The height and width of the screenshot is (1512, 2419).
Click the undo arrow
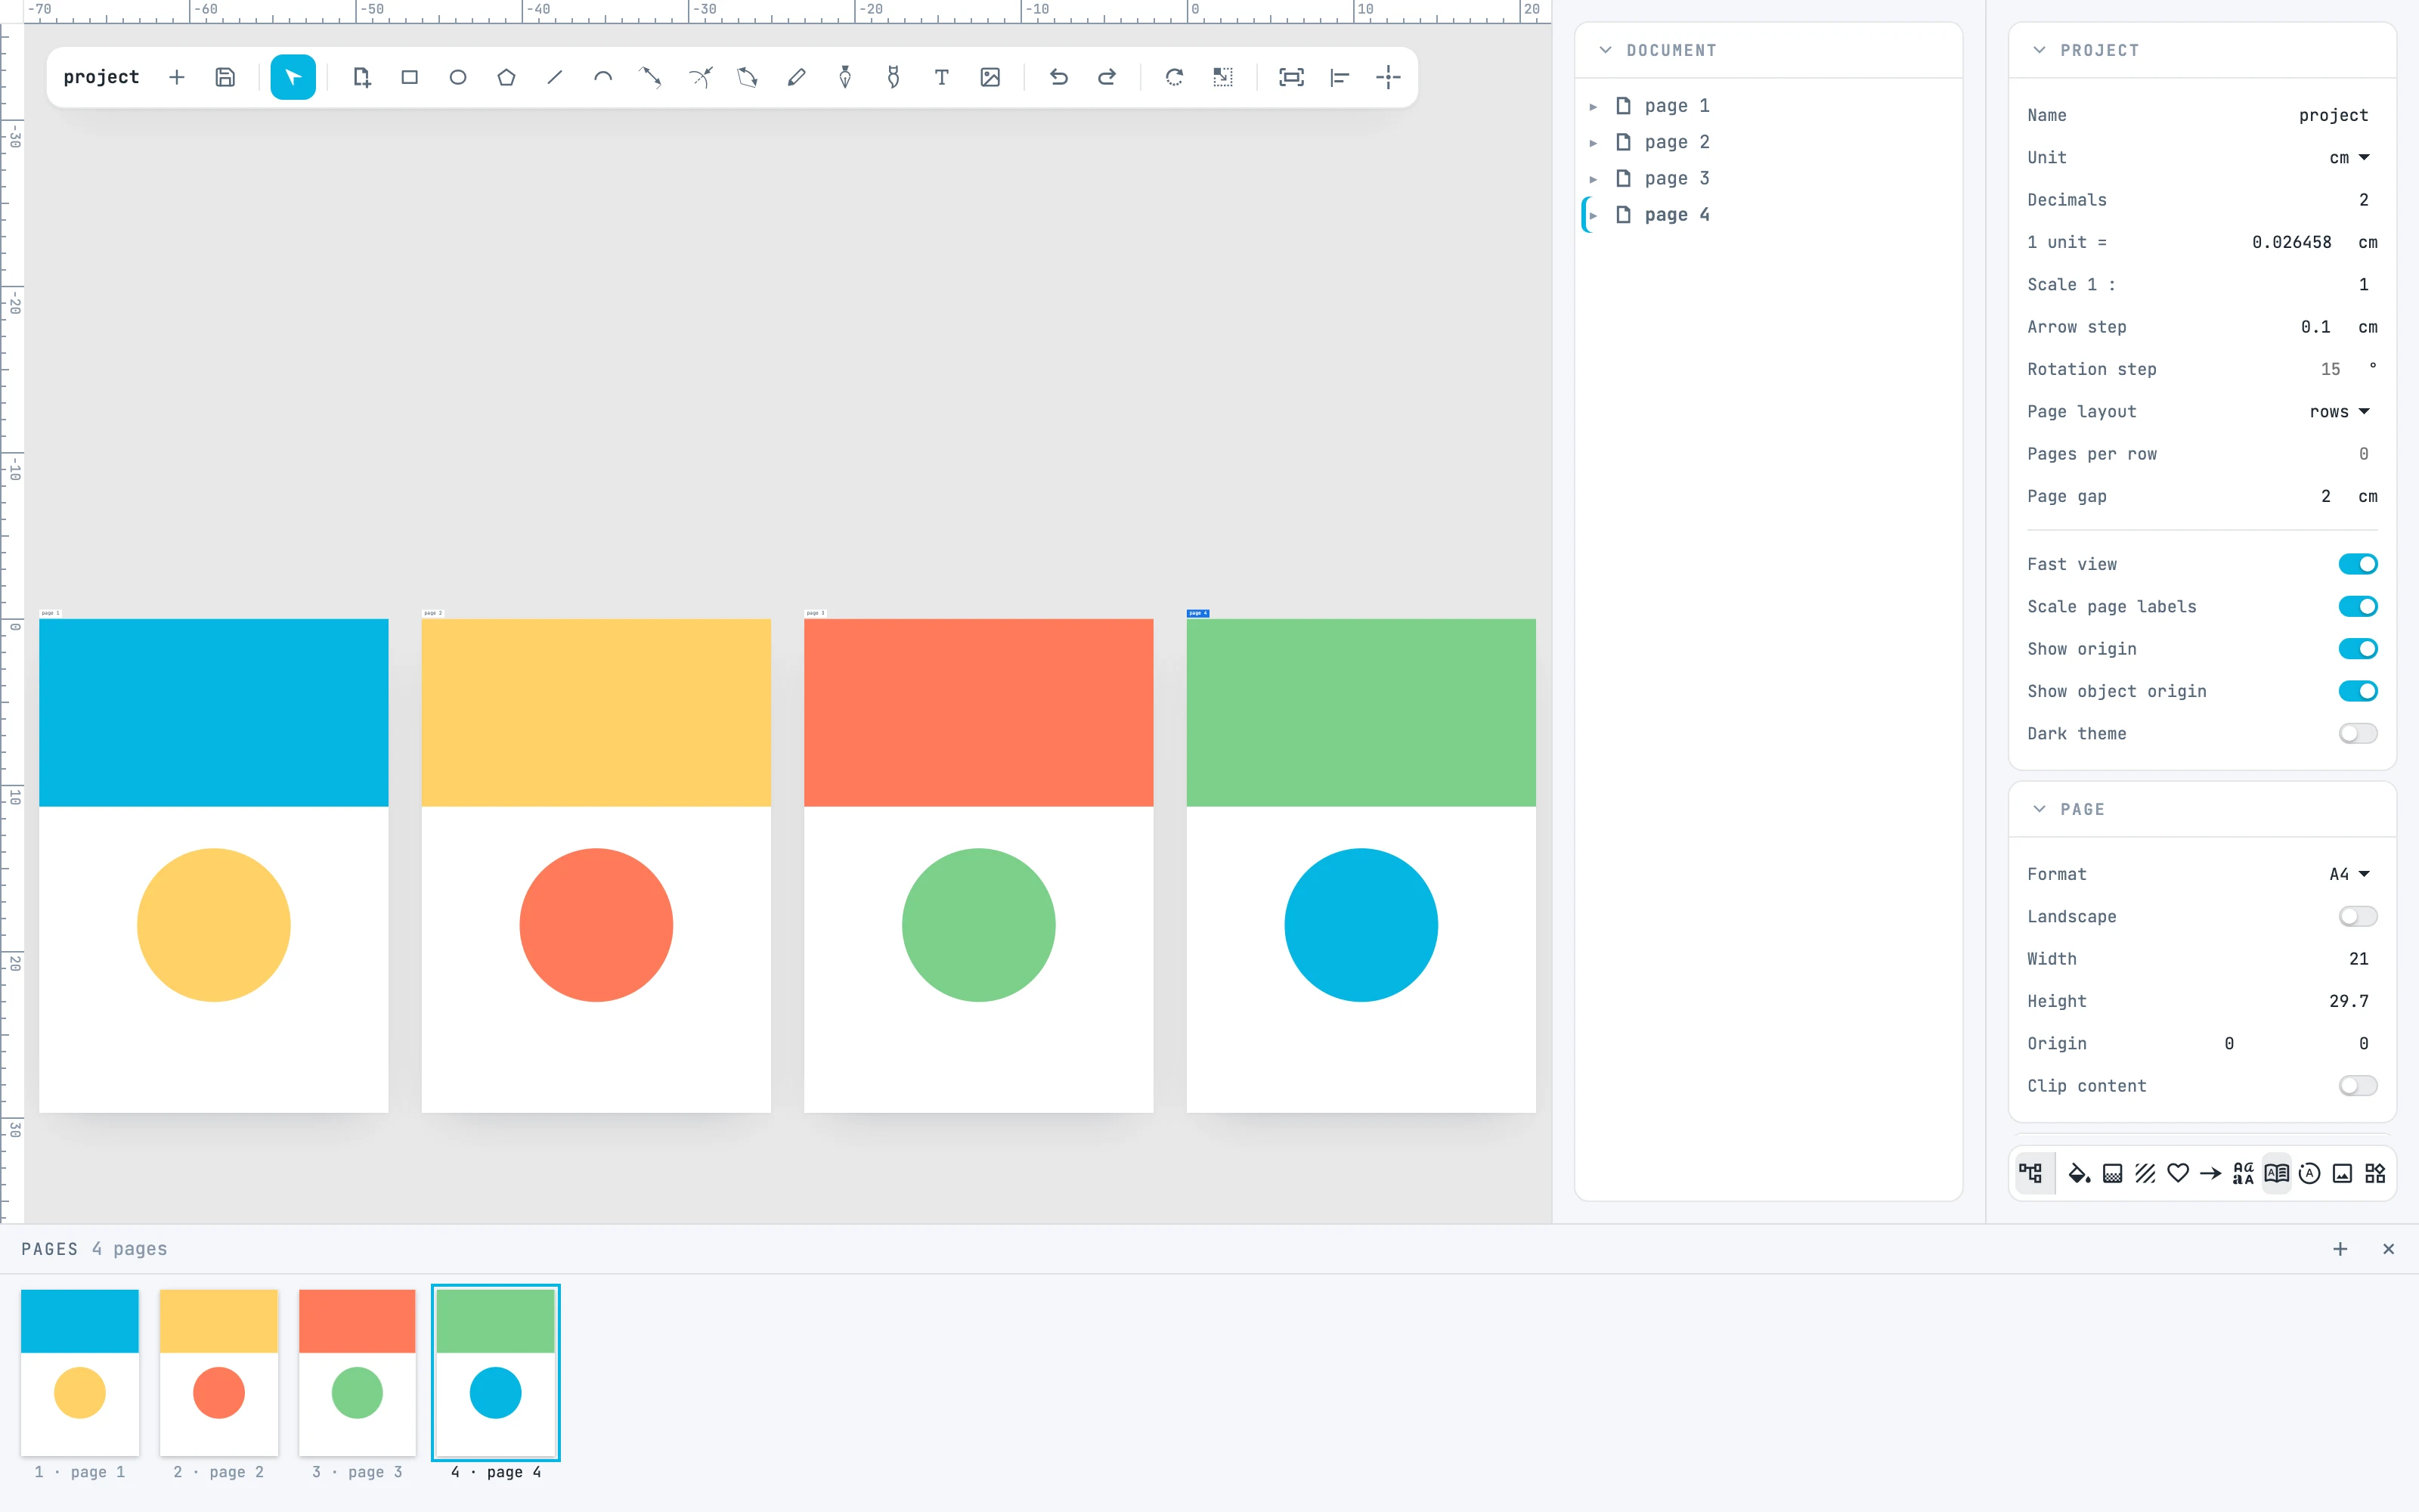(1058, 77)
